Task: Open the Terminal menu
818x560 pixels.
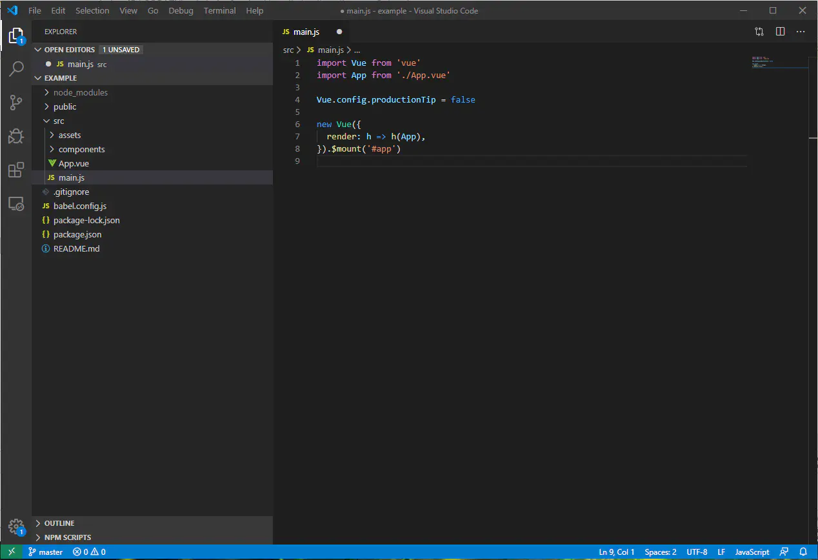Action: 219,10
